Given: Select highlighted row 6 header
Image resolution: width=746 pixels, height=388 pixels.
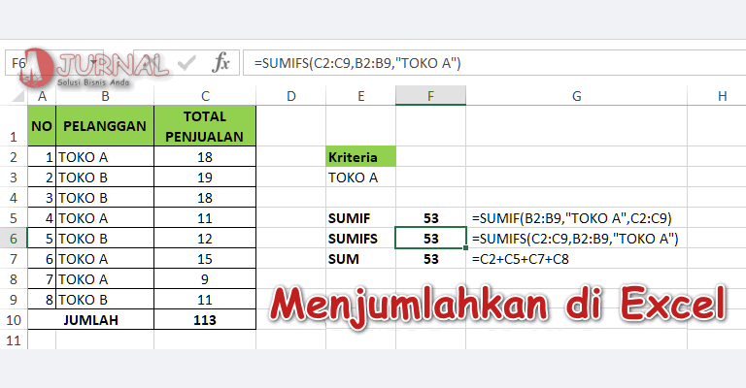Looking at the screenshot, I should (x=14, y=239).
